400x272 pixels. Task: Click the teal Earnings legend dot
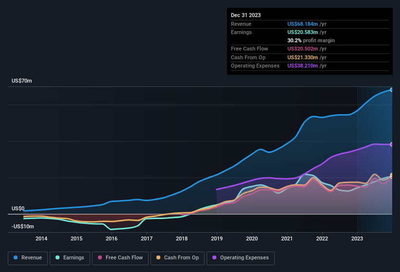58,258
